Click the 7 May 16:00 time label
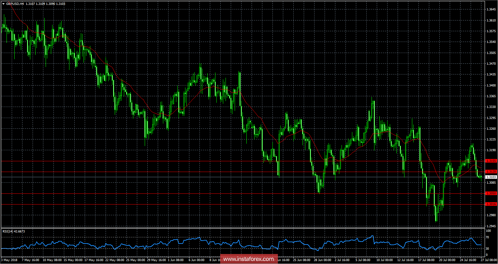The image size is (498, 264). tap(31, 260)
